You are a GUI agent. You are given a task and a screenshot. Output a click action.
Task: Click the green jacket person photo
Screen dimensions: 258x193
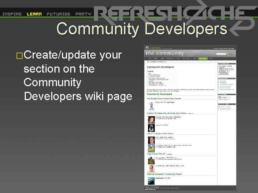[x=151, y=160]
